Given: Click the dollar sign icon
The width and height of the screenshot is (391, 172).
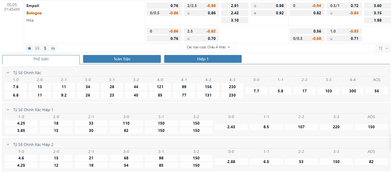Looking at the screenshot, I should [45, 48].
